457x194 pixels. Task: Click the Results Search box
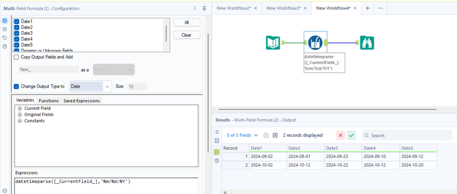tap(407, 135)
